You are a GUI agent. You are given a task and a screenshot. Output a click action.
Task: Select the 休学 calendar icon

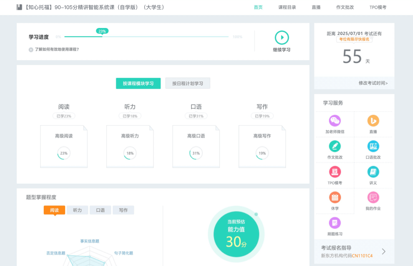click(x=335, y=197)
